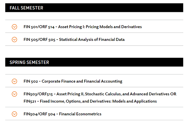Image resolution: width=188 pixels, height=123 pixels.
Task: Open Statistical Analysis of Financial Data title
Action: pos(92,39)
